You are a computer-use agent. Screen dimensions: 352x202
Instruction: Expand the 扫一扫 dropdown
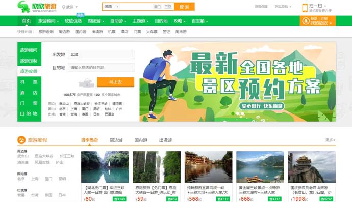point(317,6)
